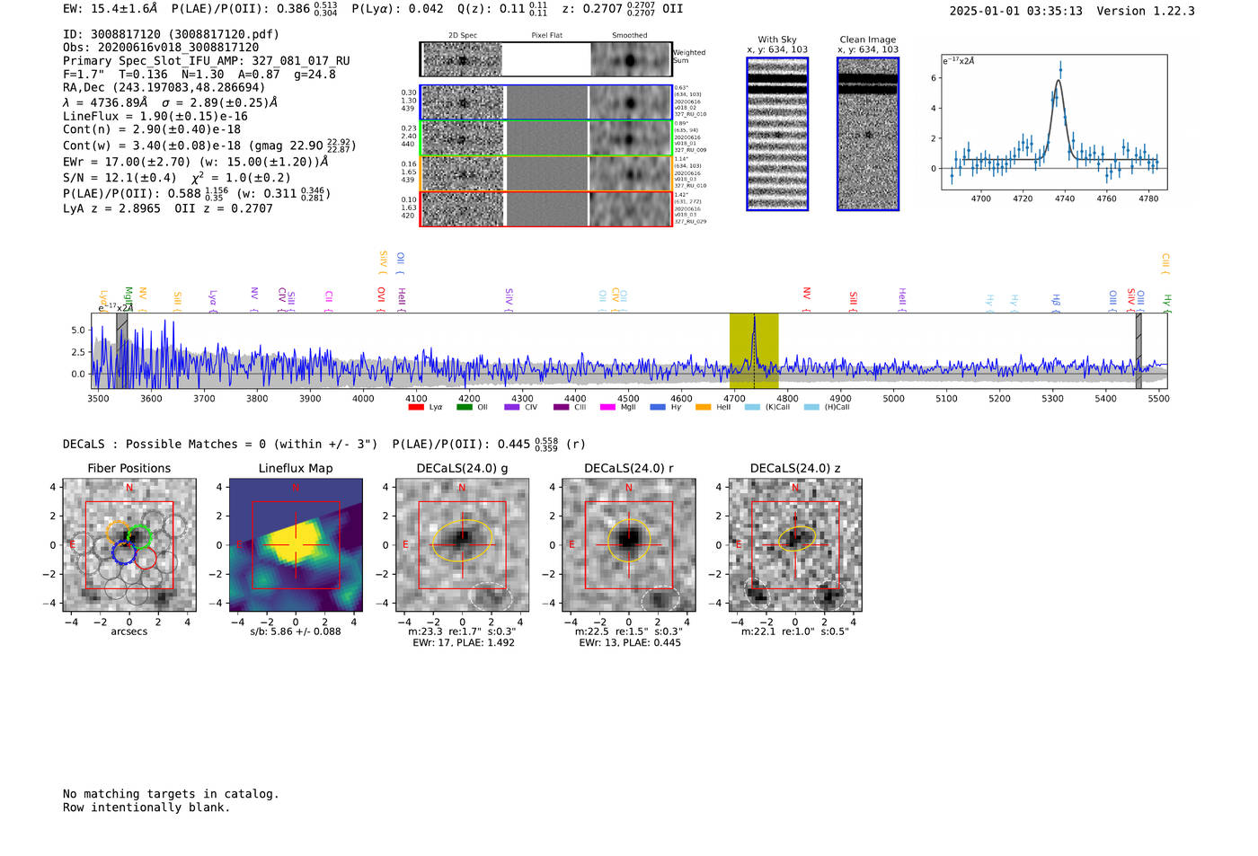This screenshot has height=856, width=1258.
Task: Select the orange-bordered 2D spectrum fiber row
Action: tap(545, 173)
